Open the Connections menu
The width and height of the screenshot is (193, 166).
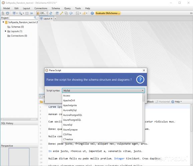pos(41,8)
